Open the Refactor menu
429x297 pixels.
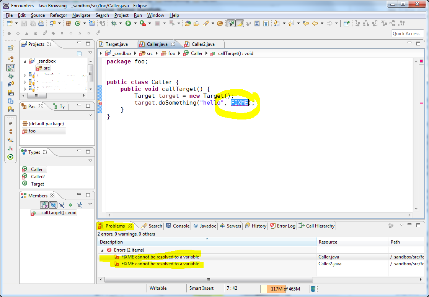pyautogui.click(x=59, y=15)
